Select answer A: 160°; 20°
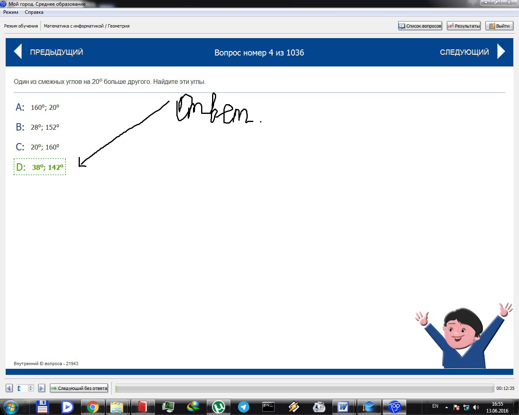Viewport: 519px width, 415px height. (x=45, y=107)
